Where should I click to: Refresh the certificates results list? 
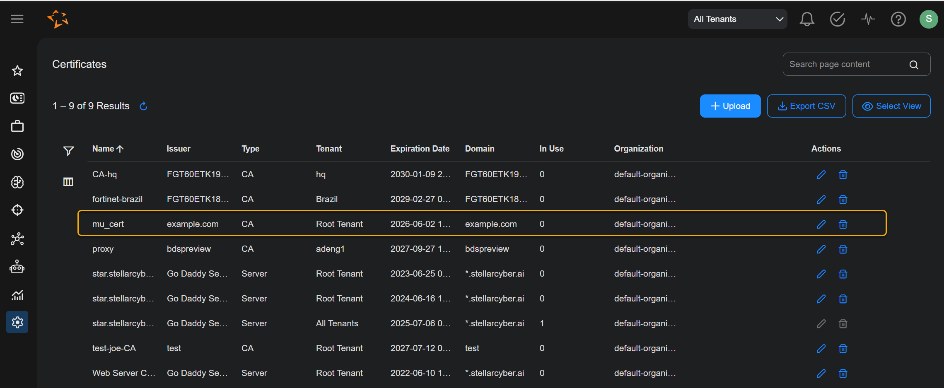(x=143, y=106)
